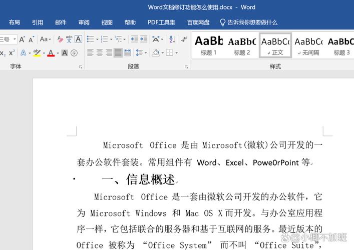Open the shading color dropdown arrow
354x250 pixels.
coord(163,53)
